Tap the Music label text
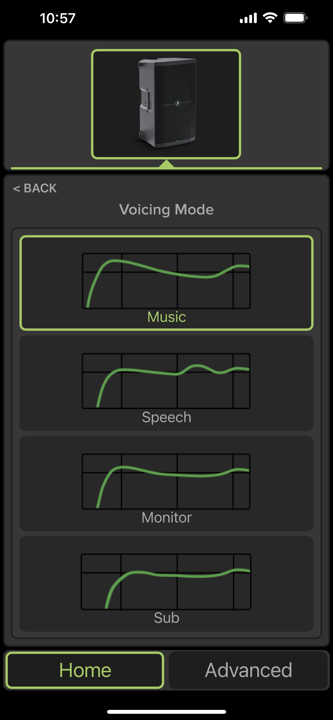The width and height of the screenshot is (333, 720). coord(167,317)
